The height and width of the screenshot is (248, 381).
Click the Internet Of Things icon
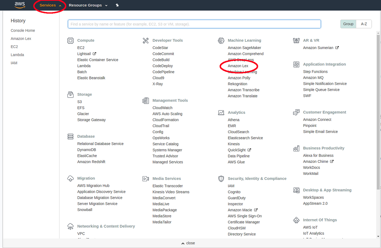[296, 220]
